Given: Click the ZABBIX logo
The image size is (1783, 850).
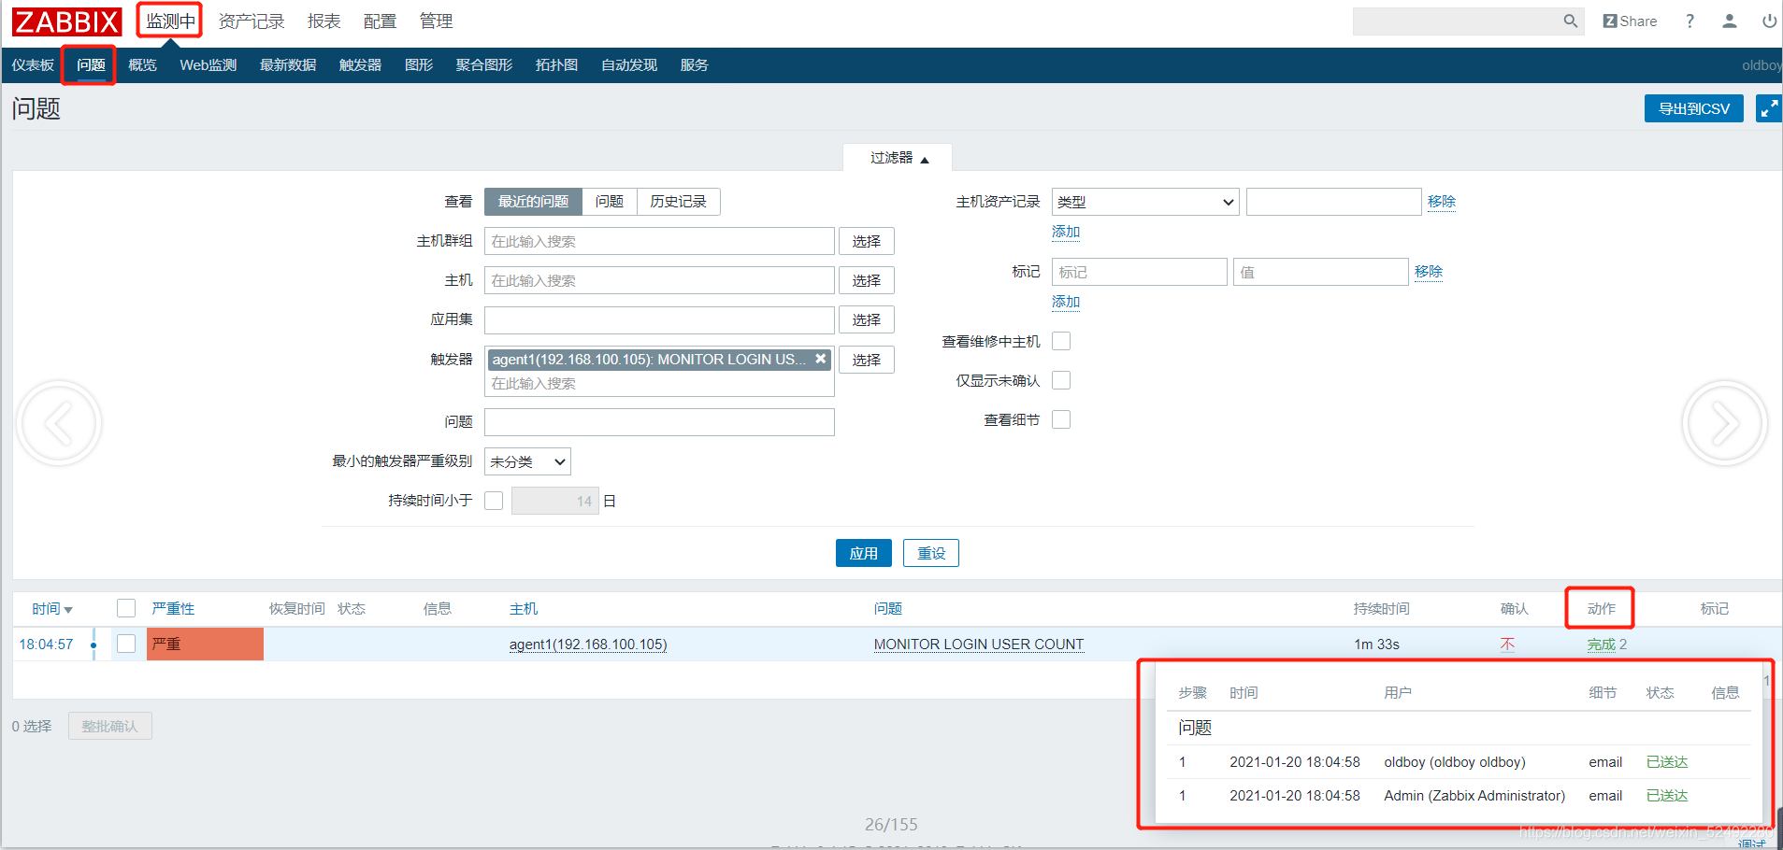Looking at the screenshot, I should pos(66,21).
